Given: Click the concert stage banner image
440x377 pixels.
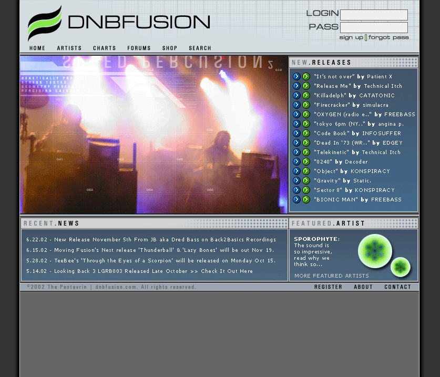Looking at the screenshot, I should (154, 135).
